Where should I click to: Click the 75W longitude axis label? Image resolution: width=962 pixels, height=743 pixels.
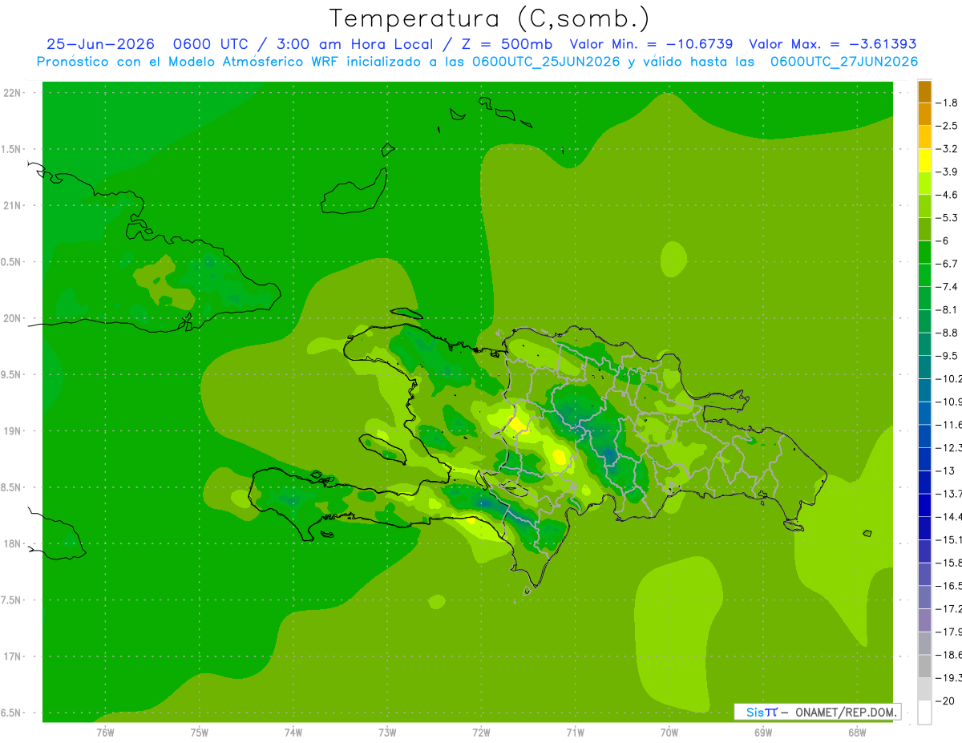click(x=199, y=732)
